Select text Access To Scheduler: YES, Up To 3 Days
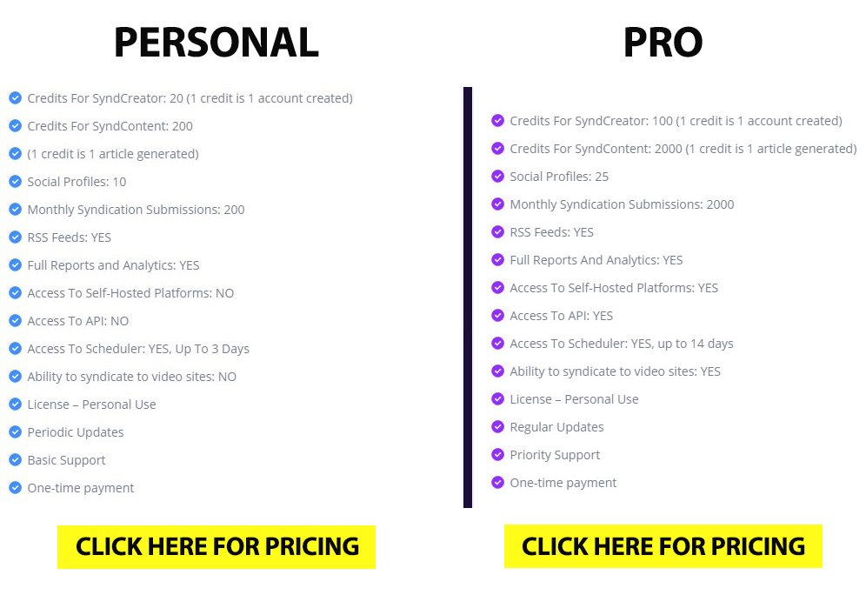 [x=138, y=349]
